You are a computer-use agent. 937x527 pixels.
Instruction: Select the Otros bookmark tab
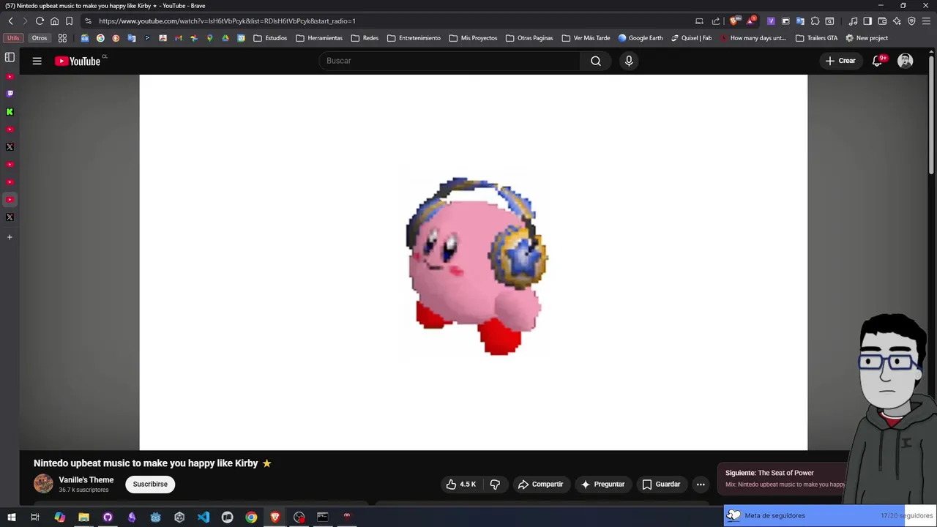tap(40, 38)
